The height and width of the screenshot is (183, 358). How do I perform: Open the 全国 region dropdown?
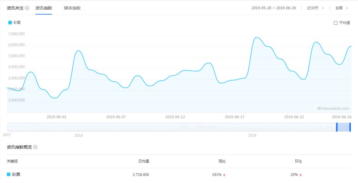point(341,8)
